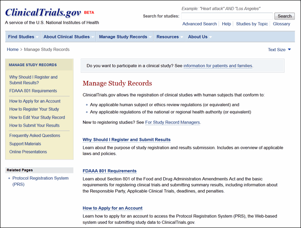Expand arrow next to About Us
This screenshot has width=301, height=228.
(211, 37)
